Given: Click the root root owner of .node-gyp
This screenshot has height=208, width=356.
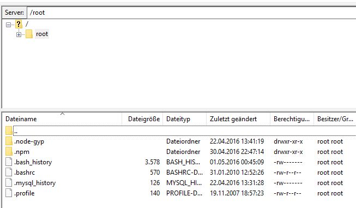Looking at the screenshot, I should [330, 141].
